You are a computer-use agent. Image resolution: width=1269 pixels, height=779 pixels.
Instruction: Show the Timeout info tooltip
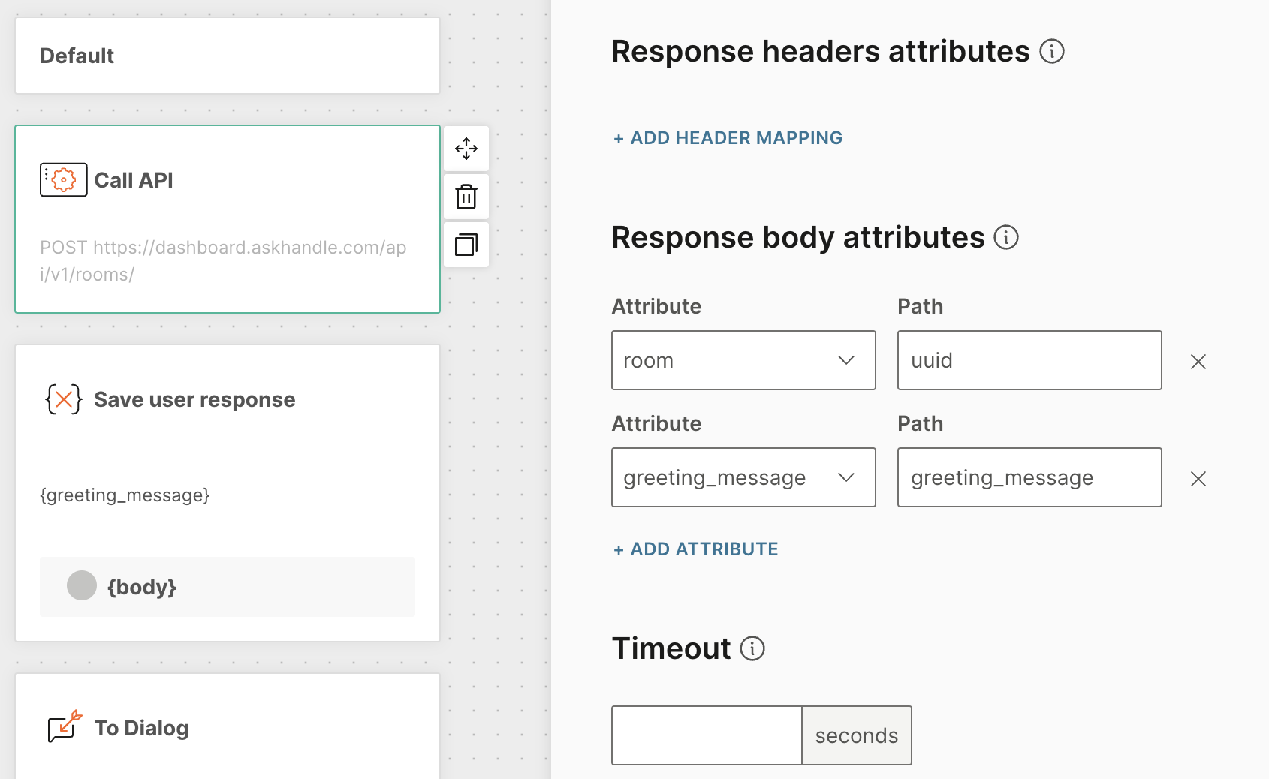[752, 648]
